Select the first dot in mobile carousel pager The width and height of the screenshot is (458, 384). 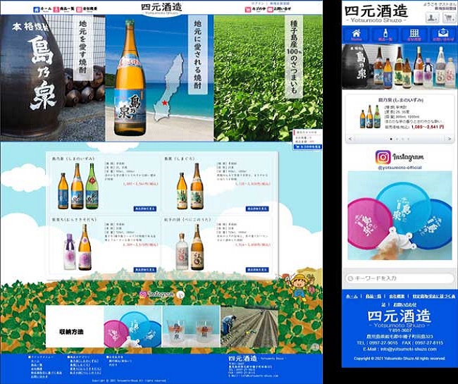pyautogui.click(x=391, y=139)
